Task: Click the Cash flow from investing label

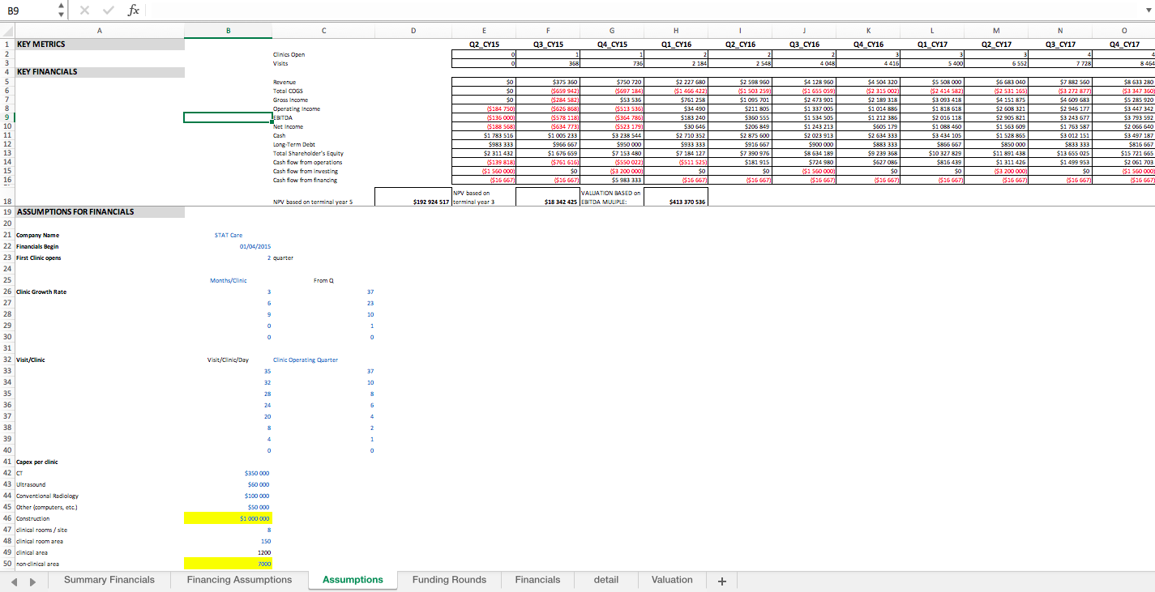Action: pos(306,171)
